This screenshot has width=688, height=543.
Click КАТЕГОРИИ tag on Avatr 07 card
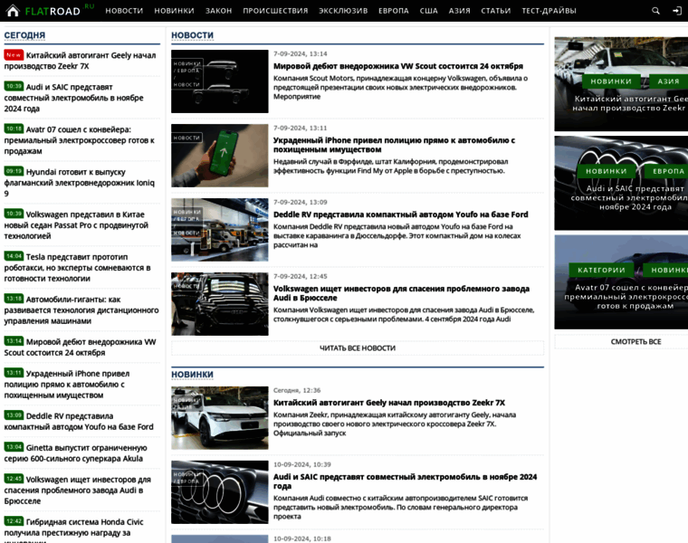[x=601, y=270]
